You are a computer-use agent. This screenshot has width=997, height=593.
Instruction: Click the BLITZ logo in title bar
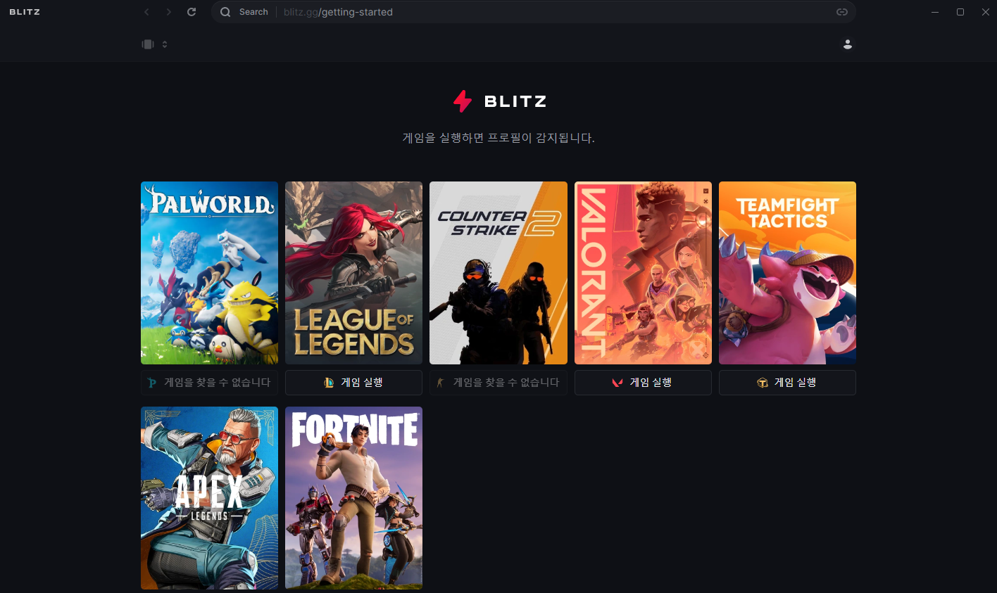click(25, 12)
